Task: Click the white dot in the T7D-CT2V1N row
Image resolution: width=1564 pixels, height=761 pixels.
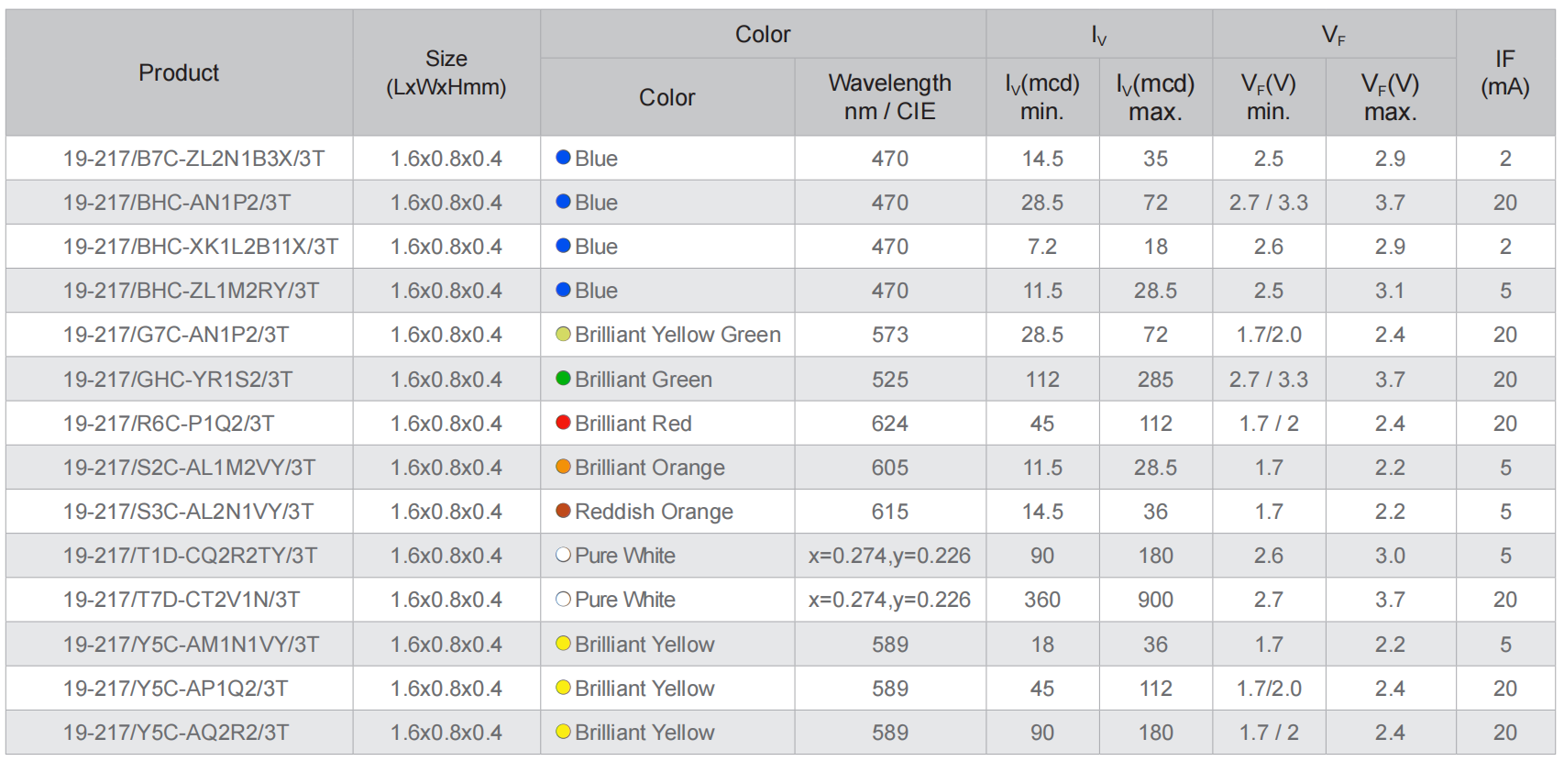Action: 564,600
